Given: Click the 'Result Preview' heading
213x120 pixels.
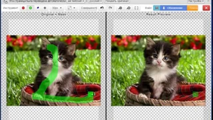Looking at the screenshot, I should (x=158, y=14).
